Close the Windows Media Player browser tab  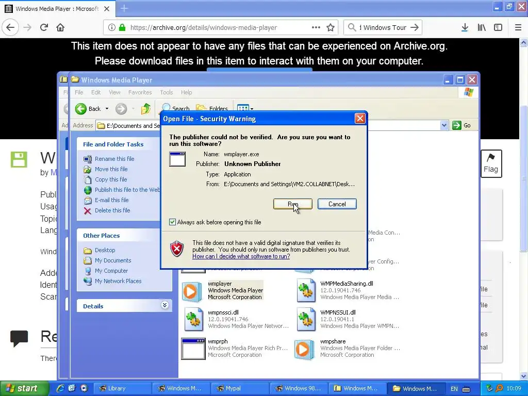pos(106,9)
